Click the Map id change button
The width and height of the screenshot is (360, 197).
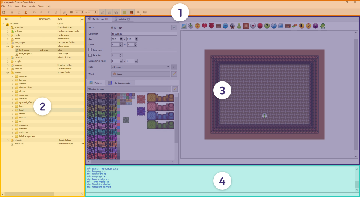[x=174, y=27]
